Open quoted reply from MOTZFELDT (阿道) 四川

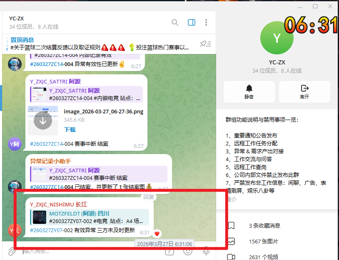coord(90,217)
